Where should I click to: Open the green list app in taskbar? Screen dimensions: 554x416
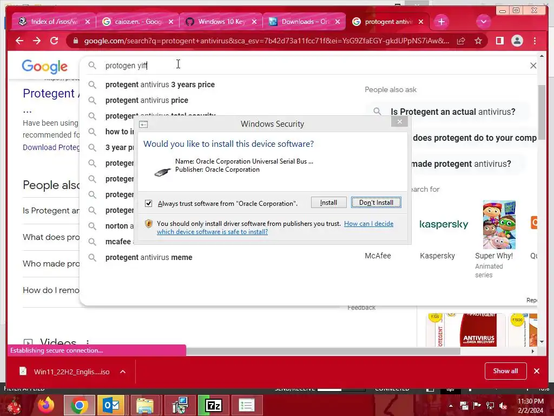coord(247,405)
